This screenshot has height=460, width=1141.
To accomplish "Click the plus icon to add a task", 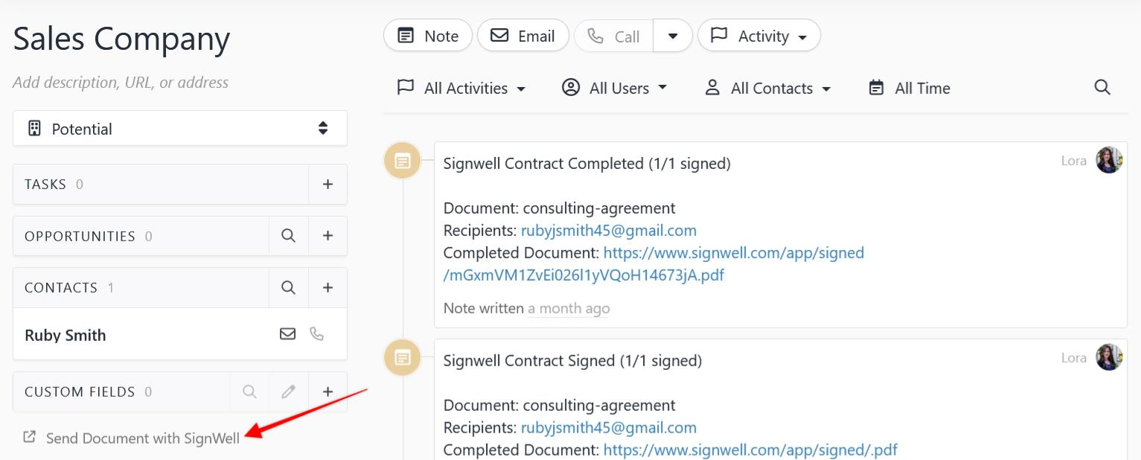I will click(x=327, y=184).
